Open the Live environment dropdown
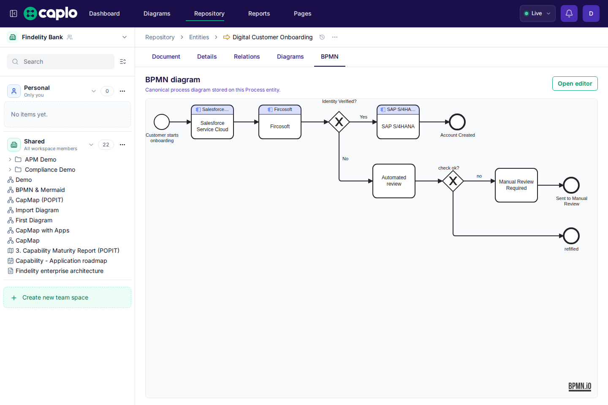 [537, 13]
